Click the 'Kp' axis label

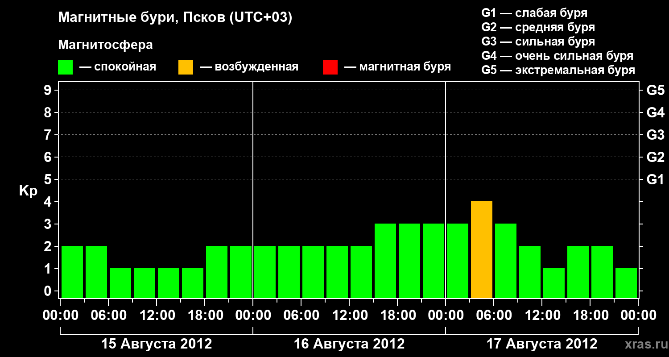[28, 191]
